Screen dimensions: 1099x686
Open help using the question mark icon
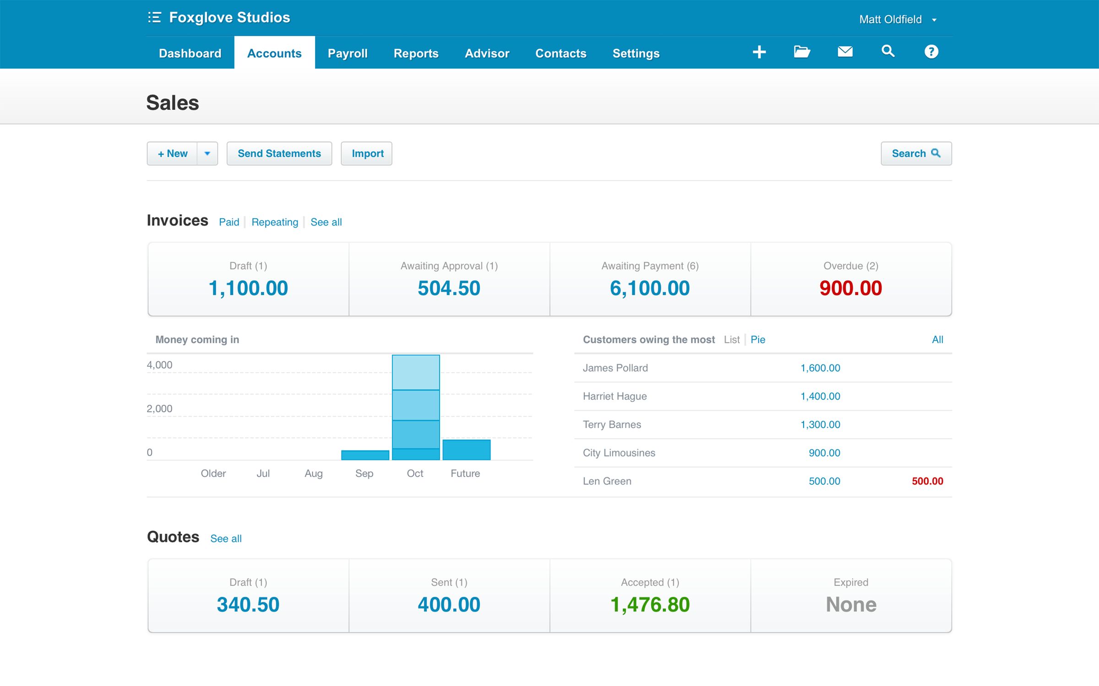(931, 52)
